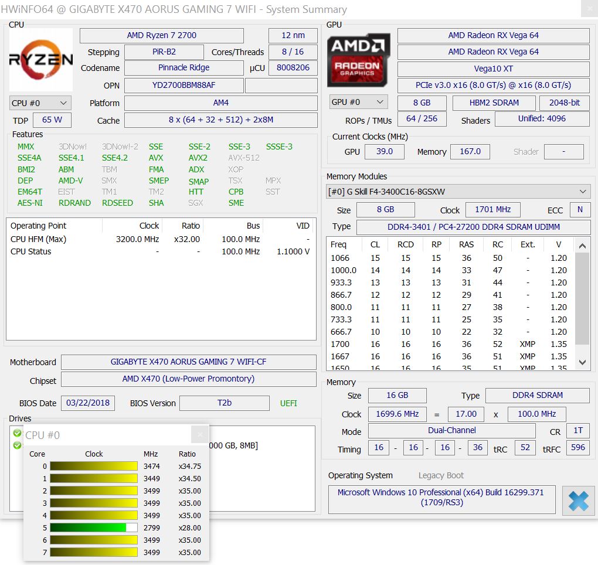Click the AMD Radeon Graphics logo
This screenshot has width=598, height=565.
pyautogui.click(x=358, y=60)
